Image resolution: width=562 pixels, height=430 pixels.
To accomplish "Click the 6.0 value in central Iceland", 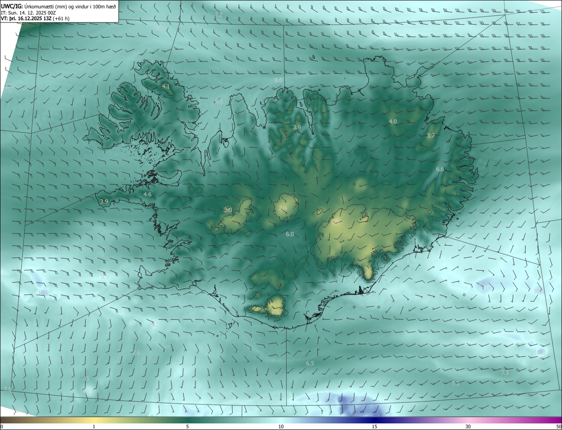I will [290, 234].
